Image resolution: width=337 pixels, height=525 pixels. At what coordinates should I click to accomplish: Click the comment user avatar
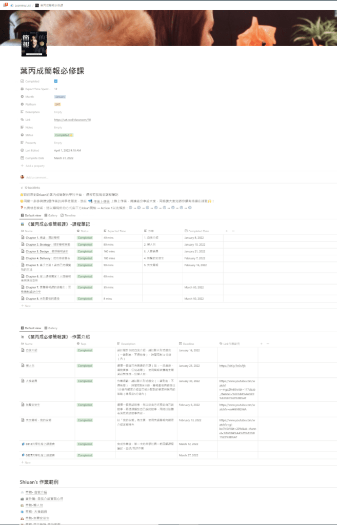[x=22, y=177]
